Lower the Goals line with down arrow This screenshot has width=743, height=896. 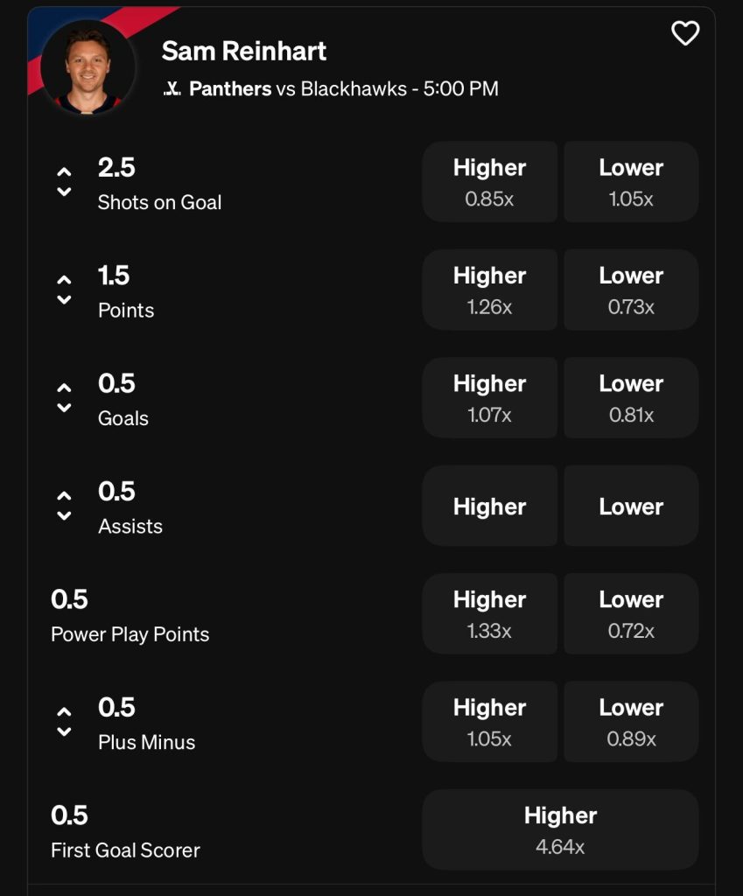point(64,408)
